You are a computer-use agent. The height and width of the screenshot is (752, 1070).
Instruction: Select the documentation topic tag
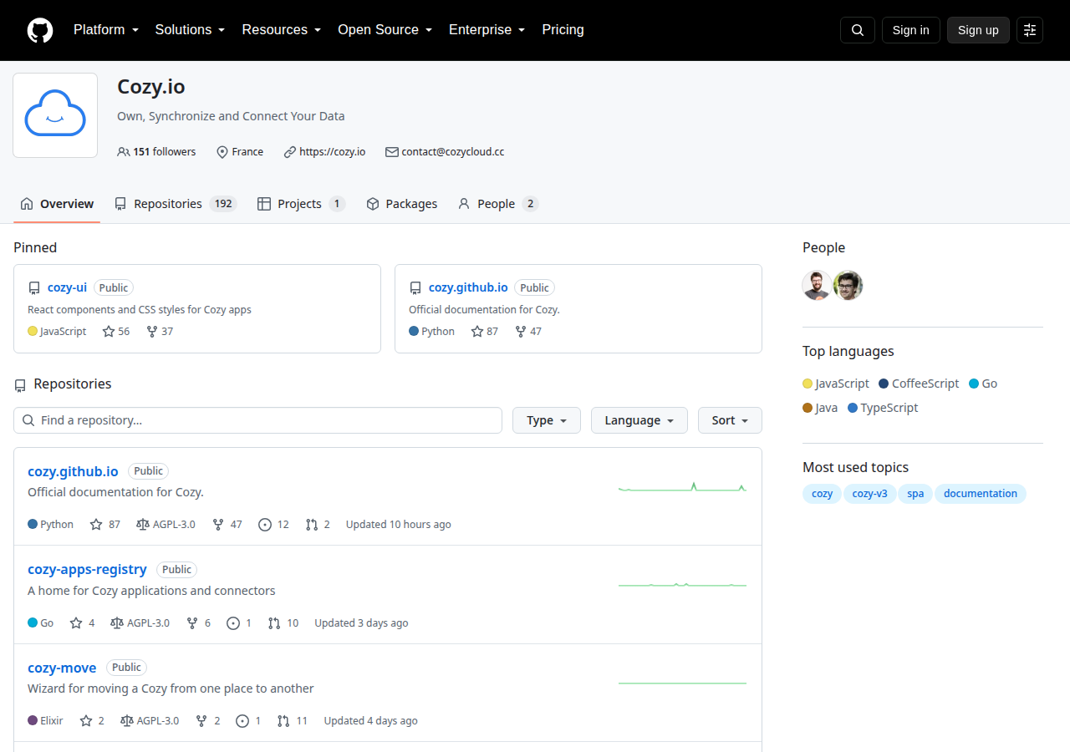coord(981,494)
